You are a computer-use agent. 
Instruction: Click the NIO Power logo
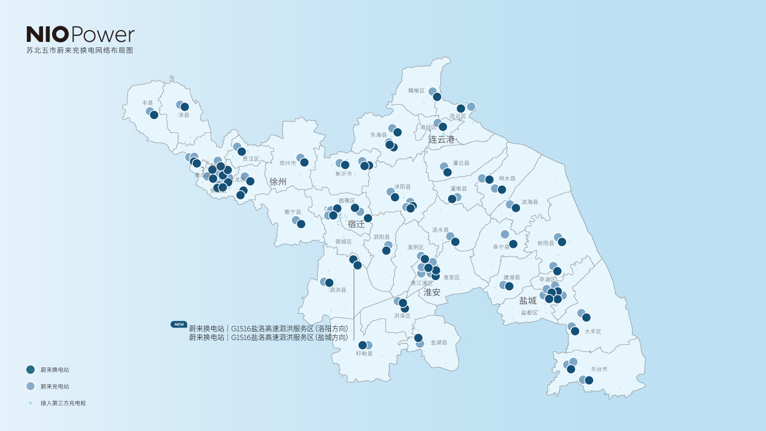(x=80, y=35)
